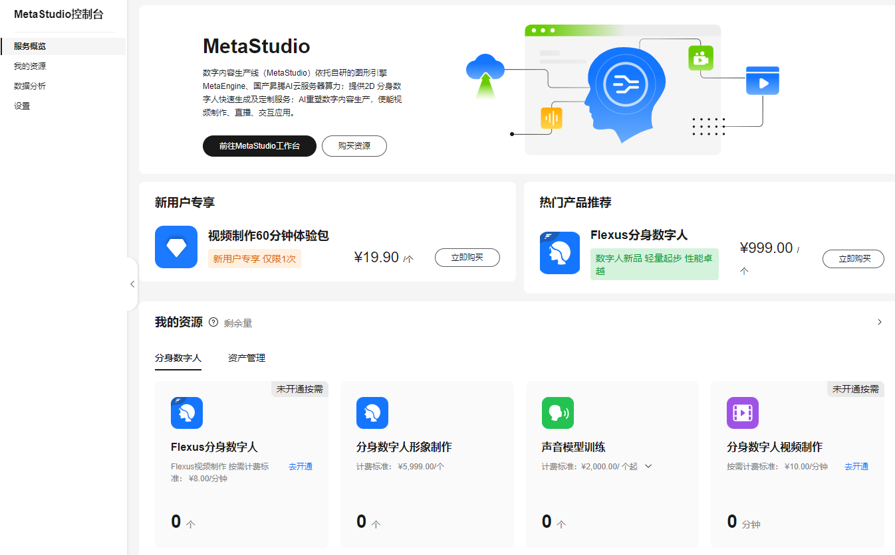Screen dimensions: 895x555
Task: Expand the 声音模型训练 pricing dropdown arrow
Action: point(648,466)
